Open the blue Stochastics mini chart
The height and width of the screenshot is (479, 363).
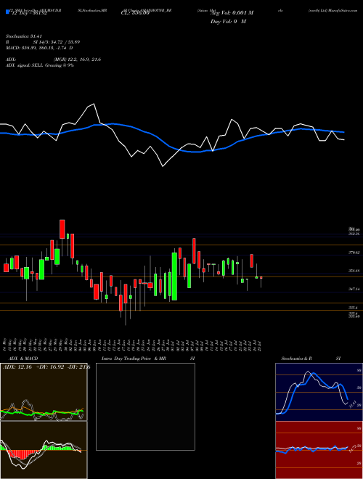click(319, 392)
